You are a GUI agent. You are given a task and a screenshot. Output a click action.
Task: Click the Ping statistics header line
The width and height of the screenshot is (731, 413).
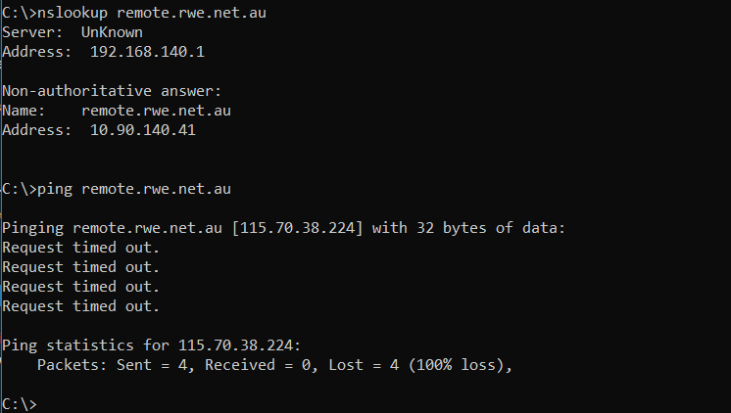(x=147, y=345)
